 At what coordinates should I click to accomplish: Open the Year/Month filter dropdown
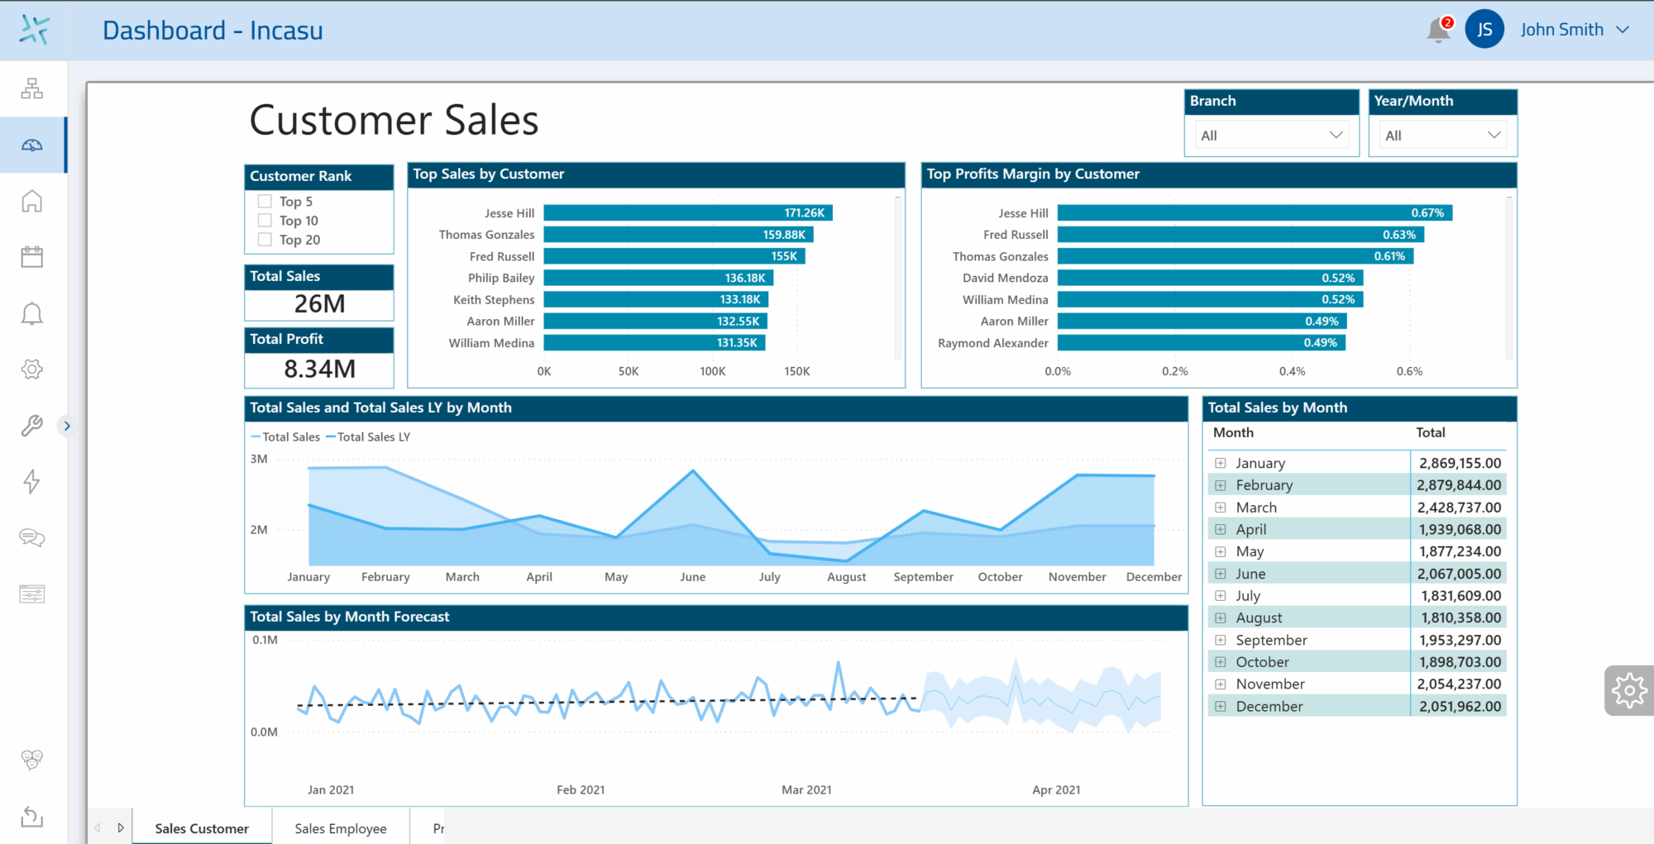click(x=1443, y=135)
